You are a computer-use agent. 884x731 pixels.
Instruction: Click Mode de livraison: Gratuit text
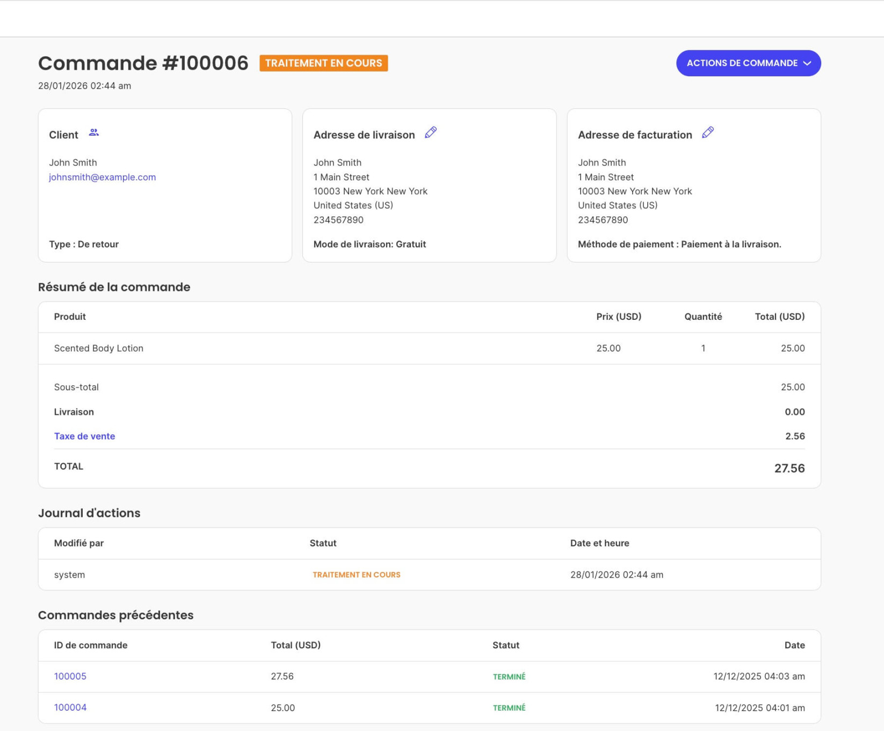click(369, 244)
